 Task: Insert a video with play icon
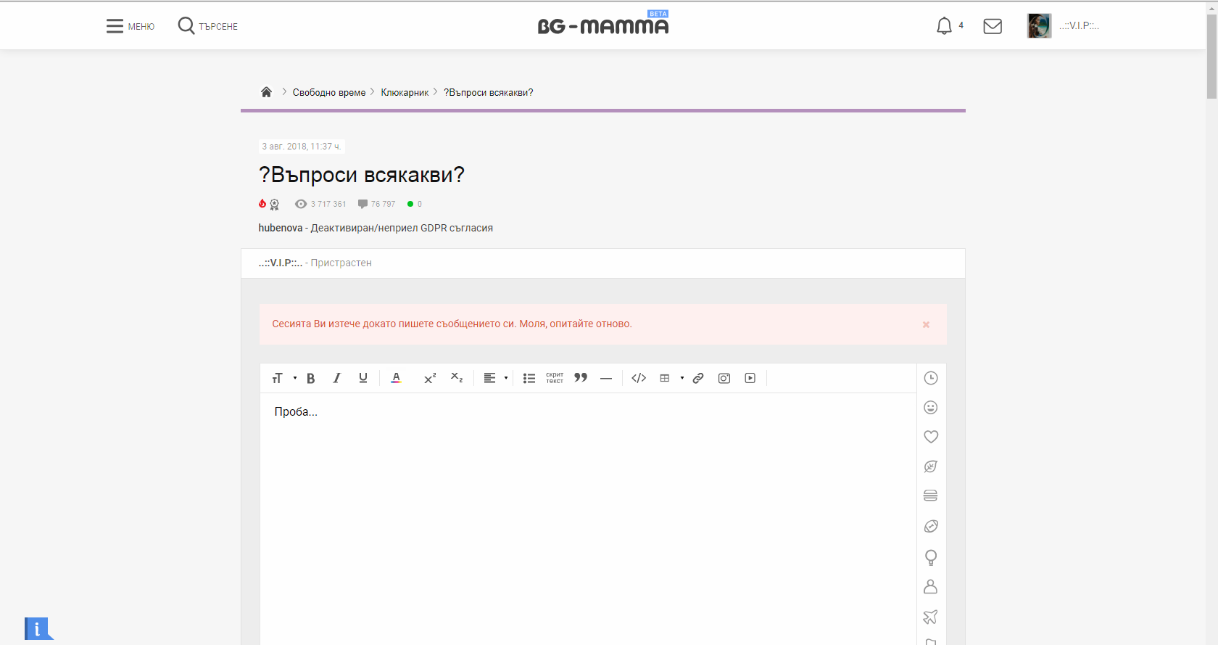click(750, 378)
